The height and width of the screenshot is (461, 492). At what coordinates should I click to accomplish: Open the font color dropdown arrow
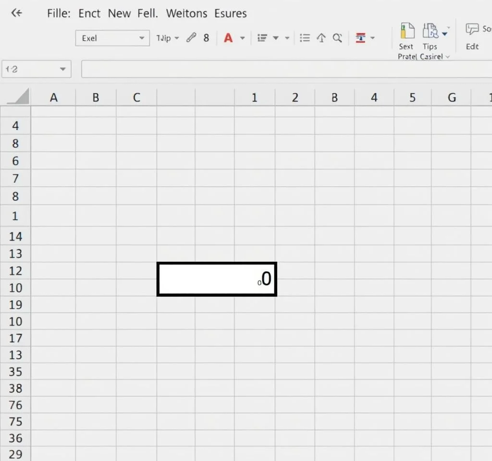point(242,38)
